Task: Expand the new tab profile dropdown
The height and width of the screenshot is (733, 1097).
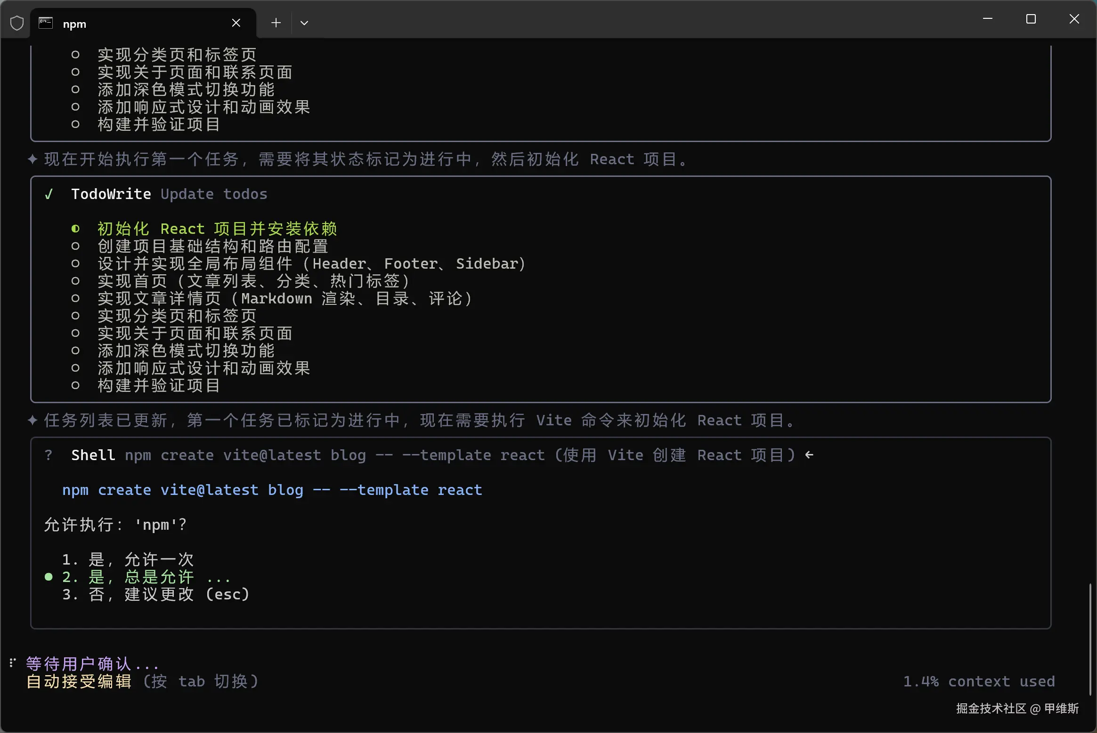Action: click(x=304, y=23)
